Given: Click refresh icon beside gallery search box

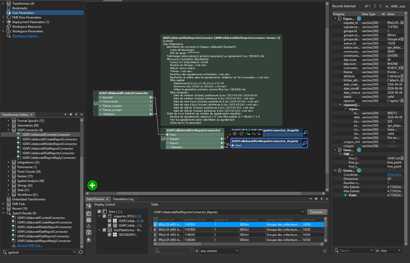Looking at the screenshot, I should [x=81, y=252].
